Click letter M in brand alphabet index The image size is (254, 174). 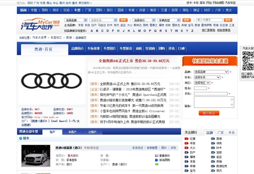139,31
